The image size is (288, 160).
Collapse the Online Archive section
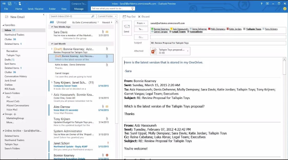pyautogui.click(x=3, y=131)
